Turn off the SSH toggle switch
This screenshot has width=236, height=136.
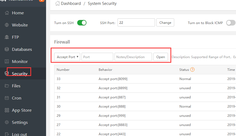82,23
